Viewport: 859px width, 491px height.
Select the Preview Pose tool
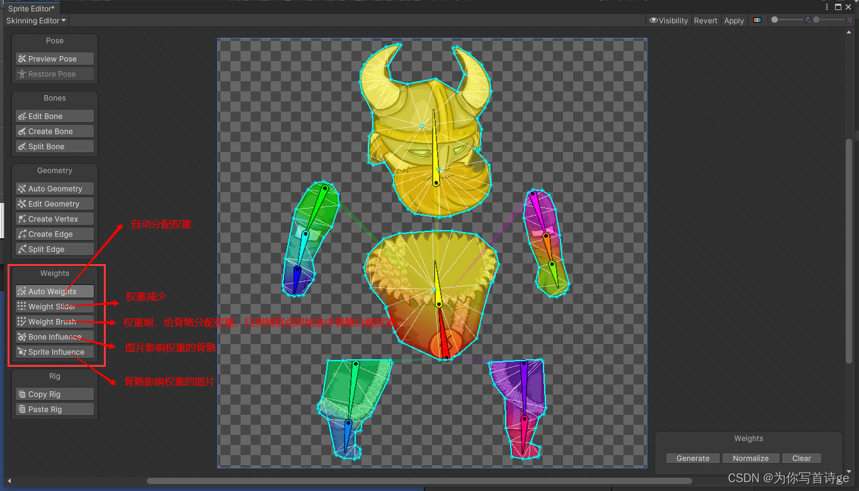55,59
